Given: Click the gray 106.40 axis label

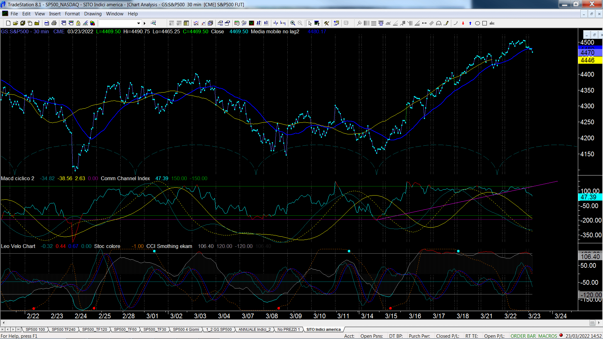Looking at the screenshot, I should (590, 257).
